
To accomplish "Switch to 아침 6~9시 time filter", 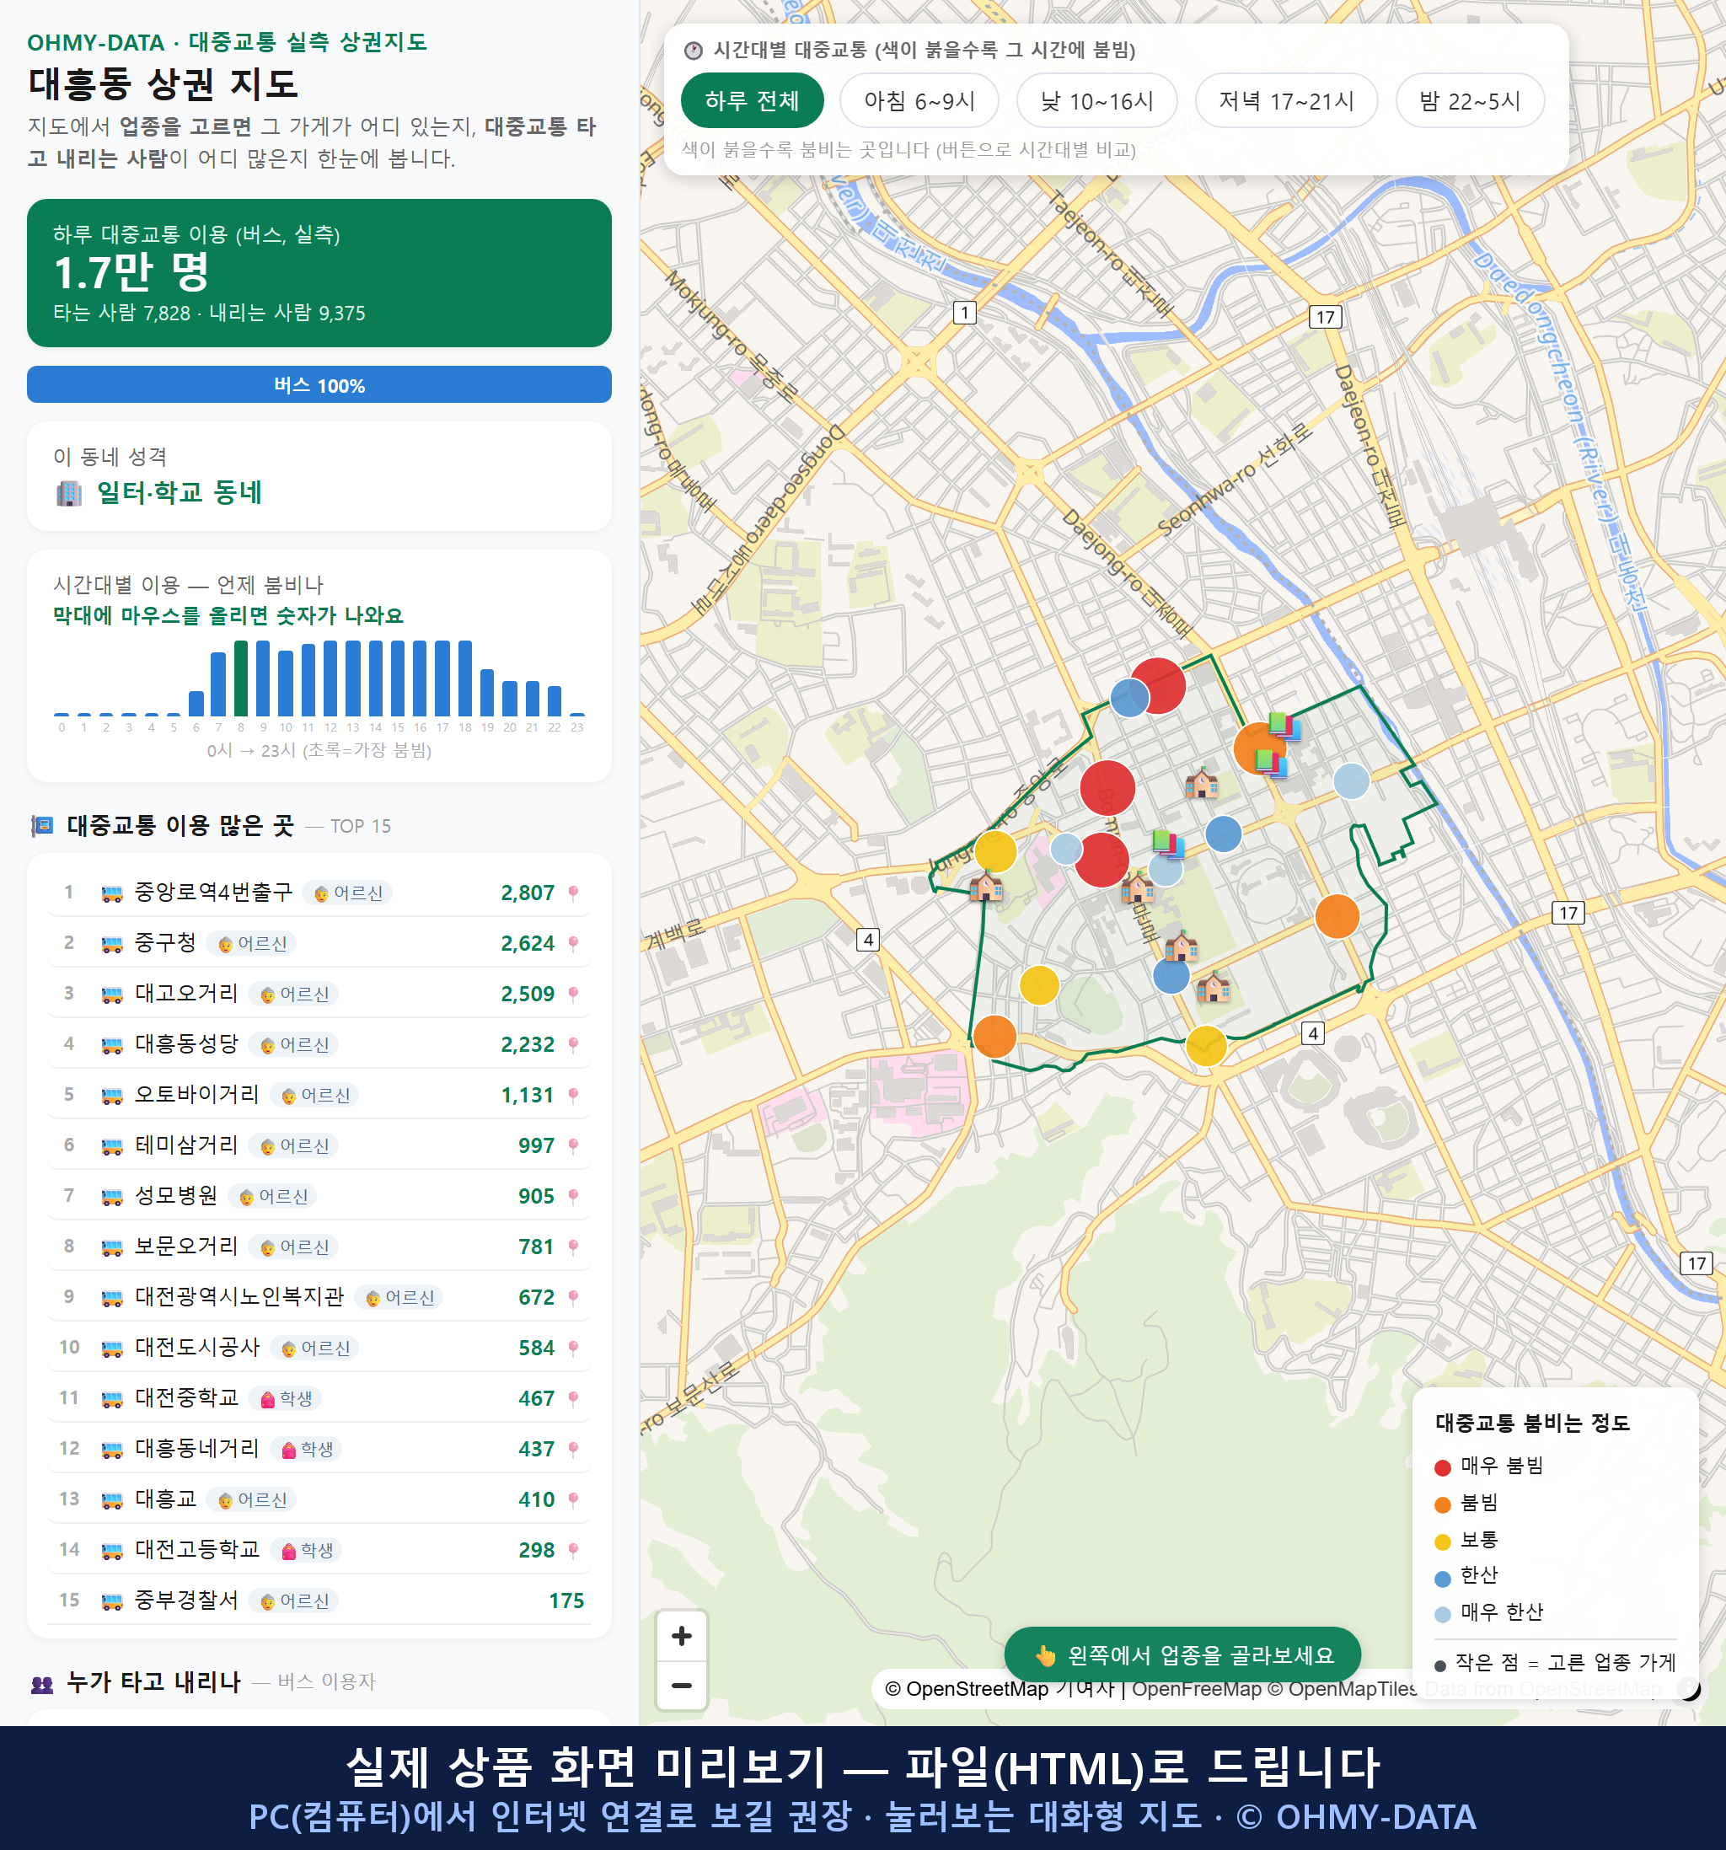I will pyautogui.click(x=919, y=100).
